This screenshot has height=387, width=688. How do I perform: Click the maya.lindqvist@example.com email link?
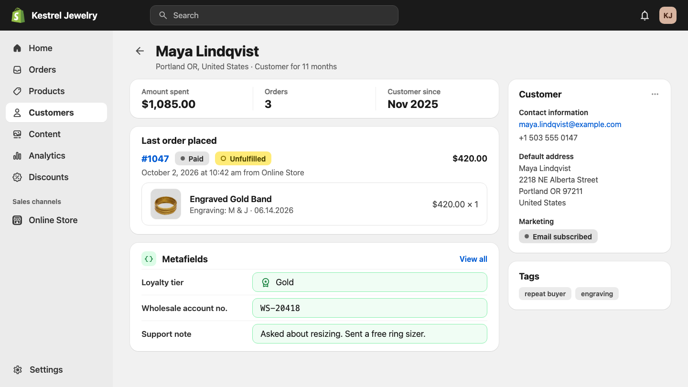click(x=570, y=124)
